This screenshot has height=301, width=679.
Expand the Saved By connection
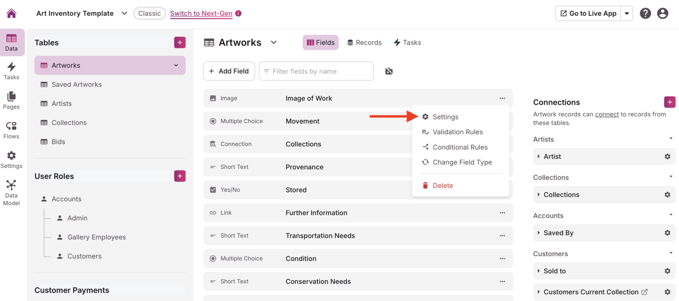tap(539, 232)
